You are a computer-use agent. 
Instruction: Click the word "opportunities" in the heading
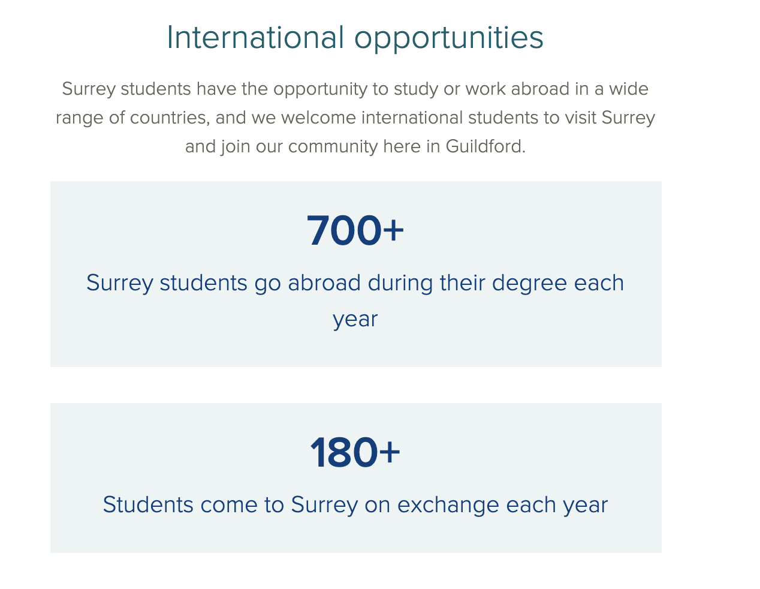click(449, 39)
